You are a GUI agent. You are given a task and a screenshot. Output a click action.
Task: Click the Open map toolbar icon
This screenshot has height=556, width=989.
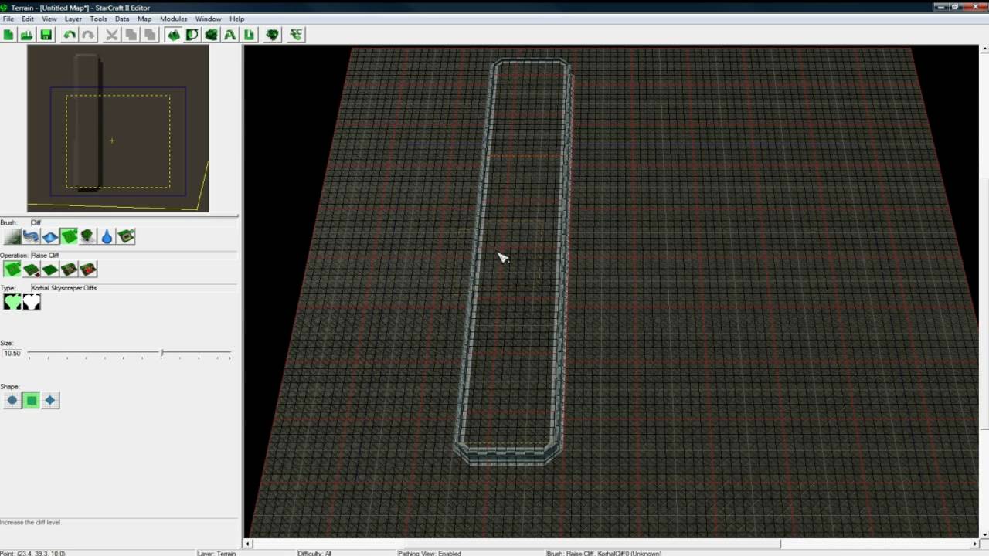click(x=27, y=35)
